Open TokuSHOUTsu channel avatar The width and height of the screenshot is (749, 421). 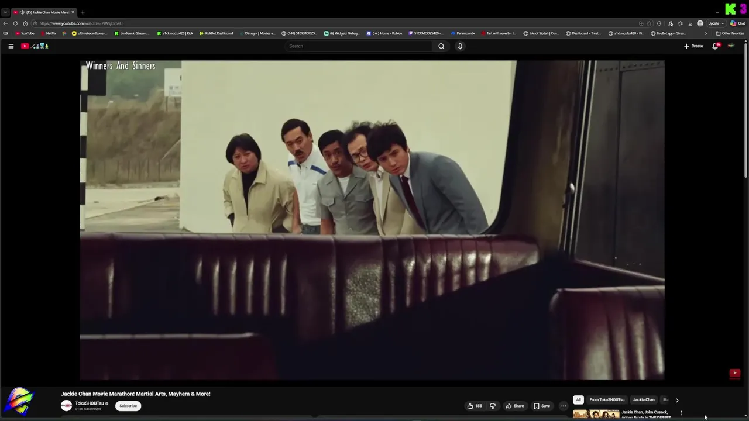coord(66,406)
